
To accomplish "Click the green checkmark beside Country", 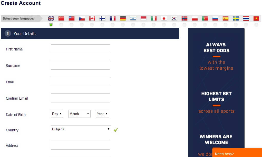I will (x=116, y=130).
